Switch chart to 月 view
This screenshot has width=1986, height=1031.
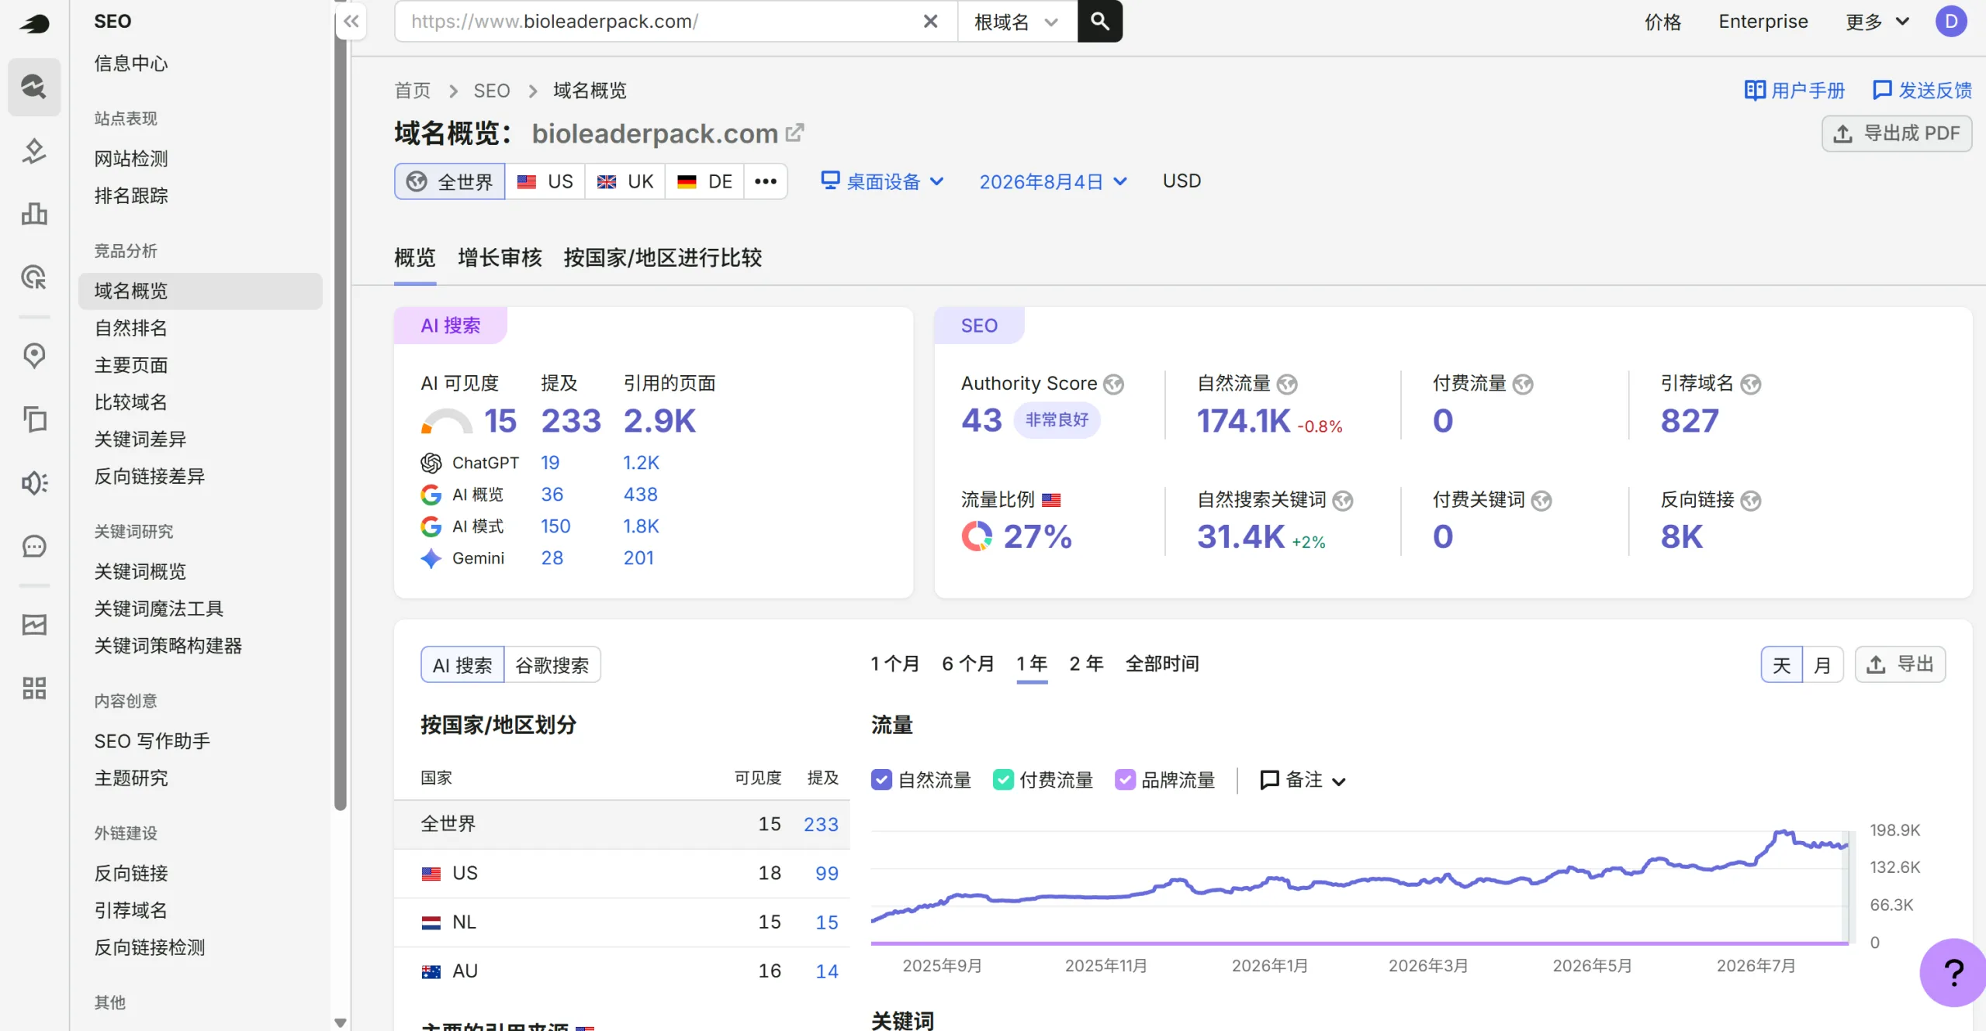coord(1822,664)
